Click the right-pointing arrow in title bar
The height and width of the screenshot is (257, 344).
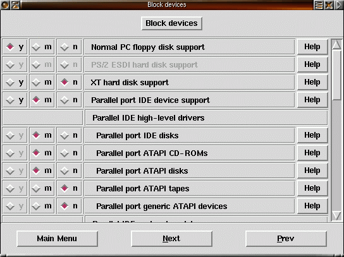click(x=339, y=5)
